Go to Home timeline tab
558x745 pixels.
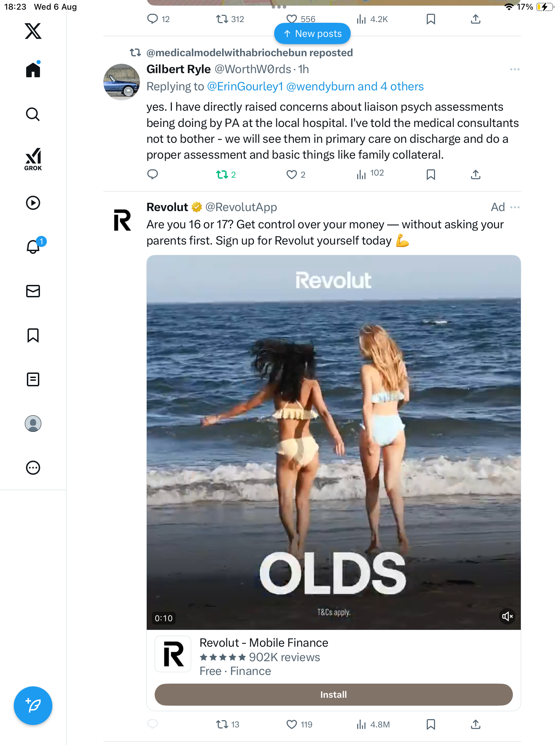pyautogui.click(x=33, y=70)
